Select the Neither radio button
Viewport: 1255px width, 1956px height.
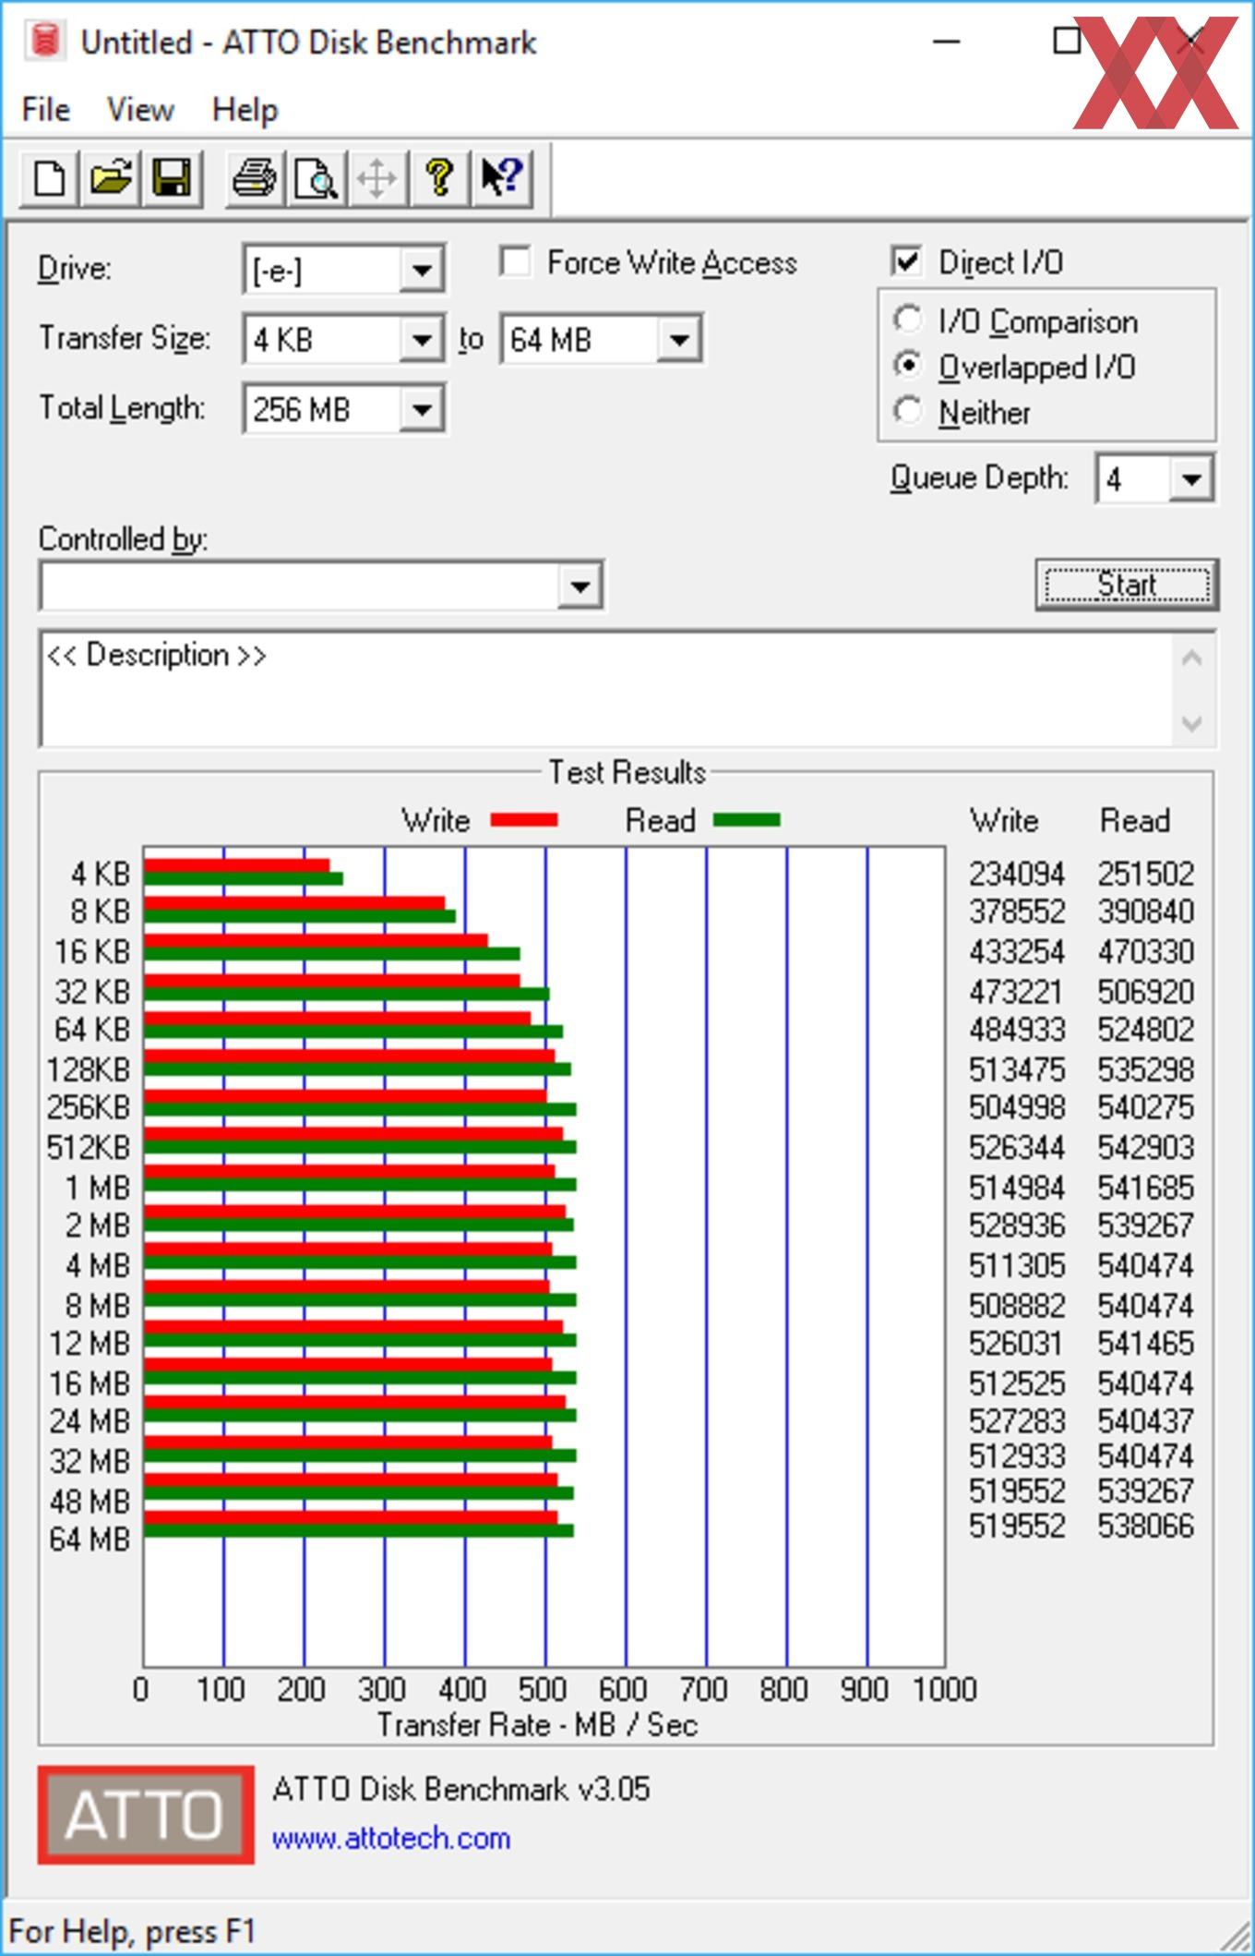point(908,411)
